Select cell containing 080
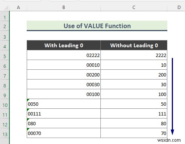The height and width of the screenshot is (144, 185). pos(64,123)
